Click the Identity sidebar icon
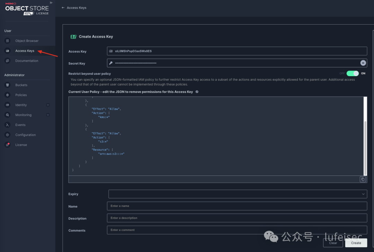Viewport: 374px width, 252px height. pos(7,105)
